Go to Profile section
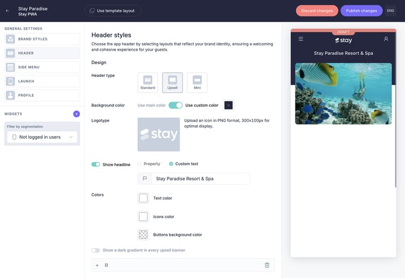The width and height of the screenshot is (405, 278). click(42, 95)
